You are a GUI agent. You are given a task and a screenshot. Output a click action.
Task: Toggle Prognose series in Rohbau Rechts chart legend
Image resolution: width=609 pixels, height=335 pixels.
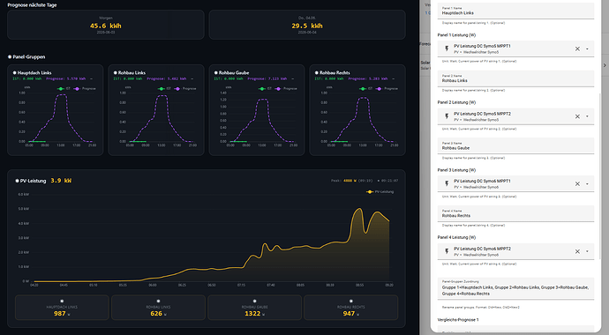point(387,89)
